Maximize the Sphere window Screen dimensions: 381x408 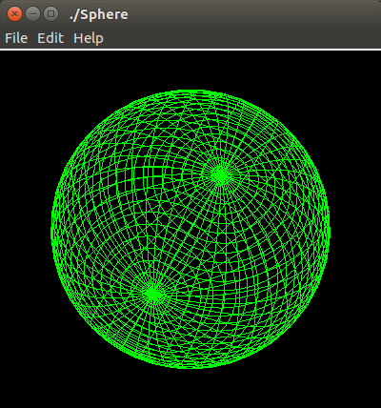point(50,14)
